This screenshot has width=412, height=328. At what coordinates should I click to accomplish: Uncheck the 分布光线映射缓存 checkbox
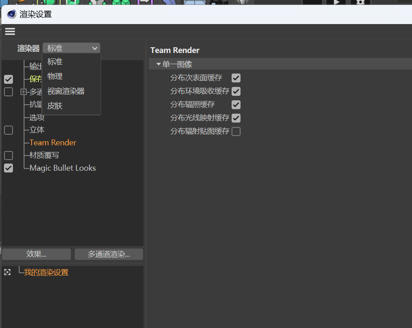236,118
